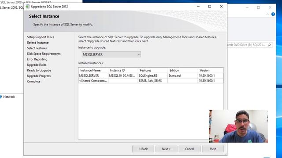Click the MSSQL10_50.MSS... instance ID cell
282x158 pixels.
coord(123,75)
